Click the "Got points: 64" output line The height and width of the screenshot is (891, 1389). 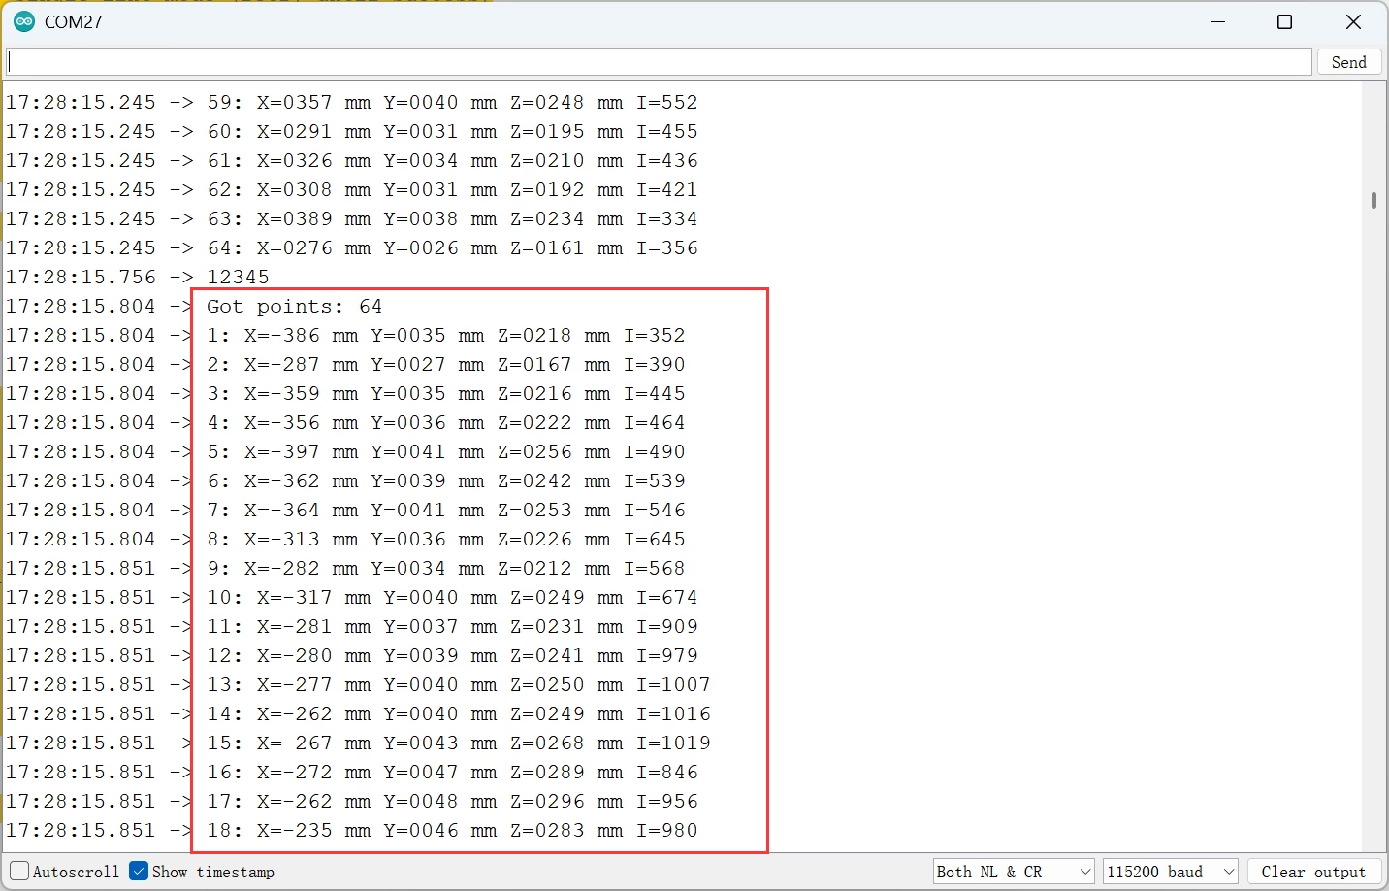tap(295, 307)
